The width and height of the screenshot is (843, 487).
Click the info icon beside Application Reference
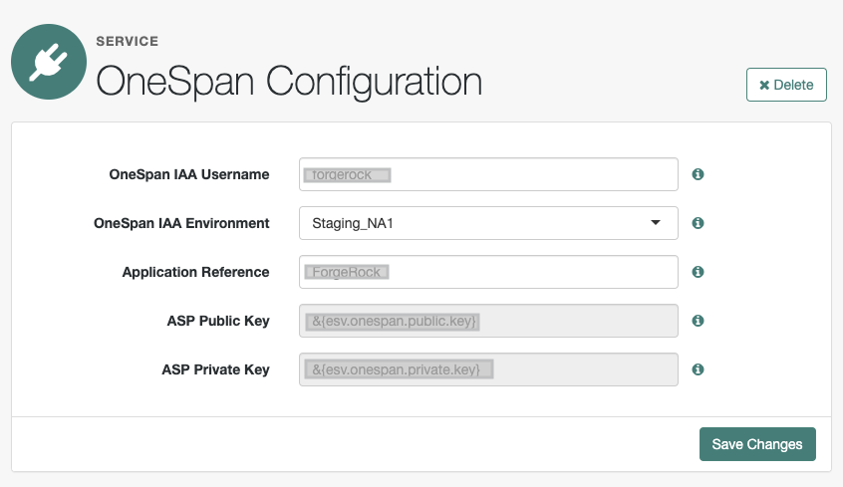click(698, 272)
